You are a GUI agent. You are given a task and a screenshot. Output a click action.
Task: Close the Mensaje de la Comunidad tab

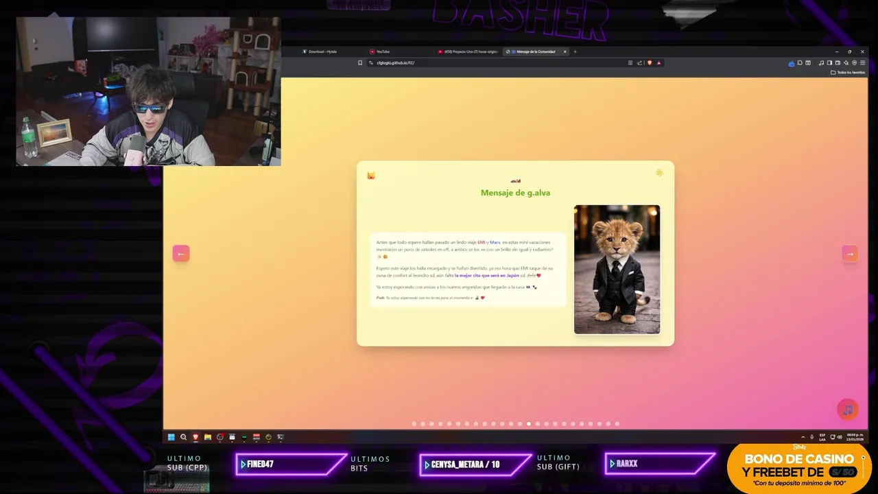pyautogui.click(x=565, y=51)
